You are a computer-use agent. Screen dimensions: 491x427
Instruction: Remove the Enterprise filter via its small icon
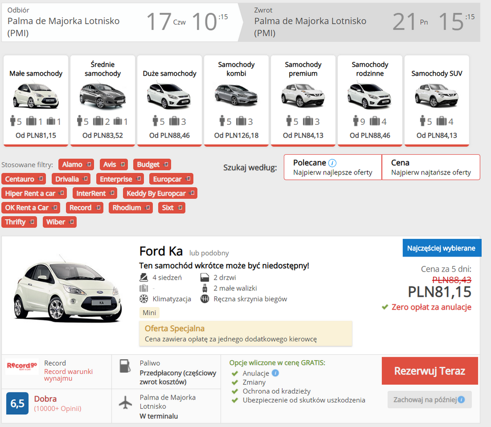[x=139, y=178]
